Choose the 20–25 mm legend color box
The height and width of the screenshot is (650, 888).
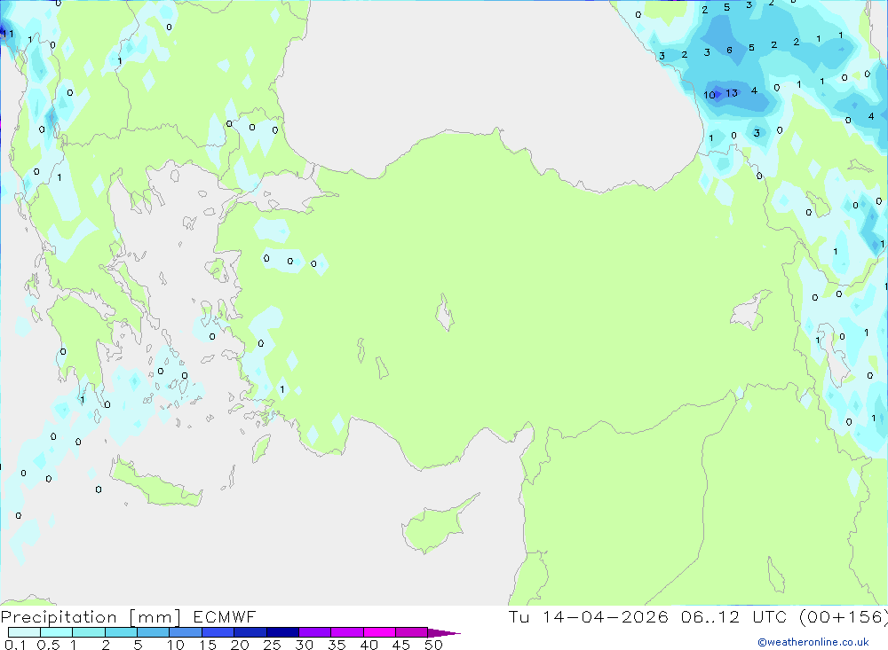(x=250, y=632)
